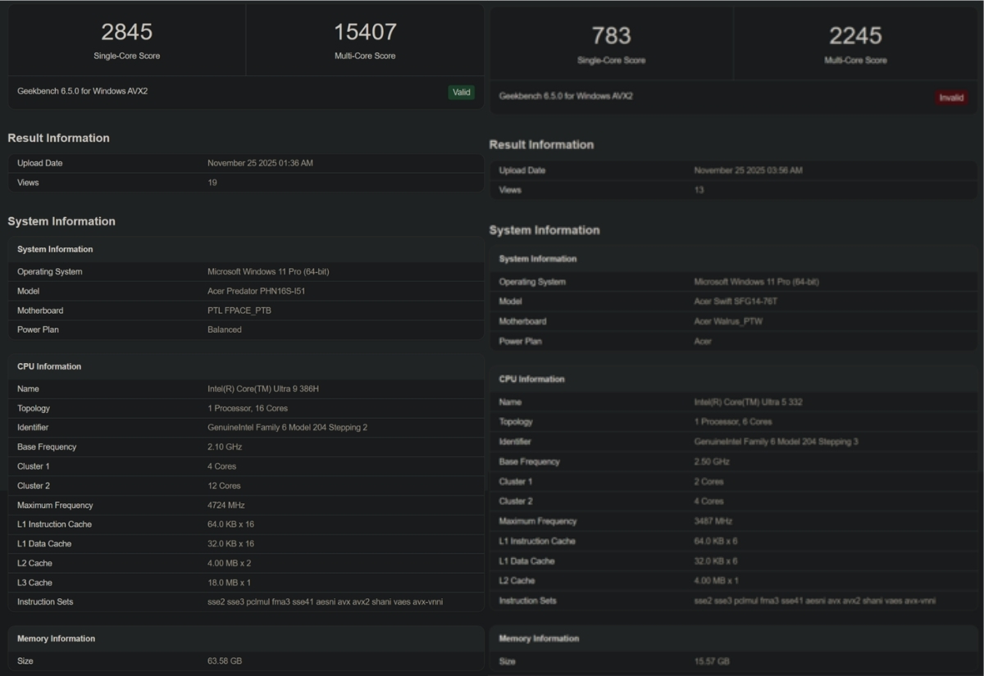Click the Acer Walrus_PTW motherboard value
This screenshot has width=984, height=676.
730,321
